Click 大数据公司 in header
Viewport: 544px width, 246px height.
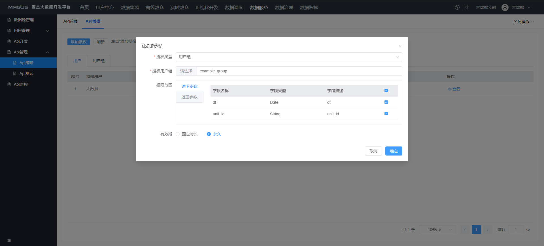coord(486,7)
